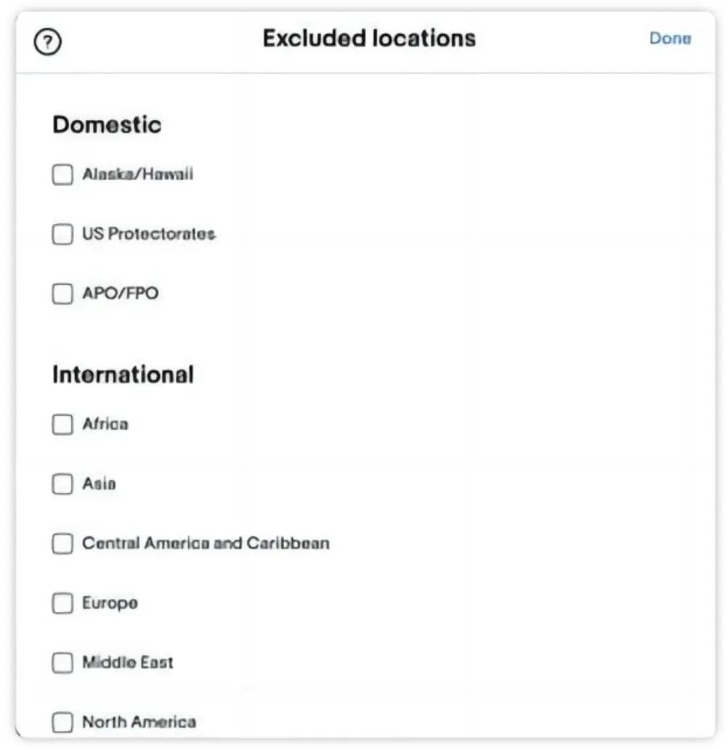Click the Excluded locations title

369,39
